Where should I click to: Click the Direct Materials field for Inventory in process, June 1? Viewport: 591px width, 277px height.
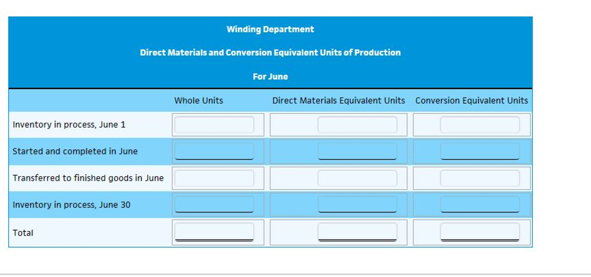pos(358,124)
